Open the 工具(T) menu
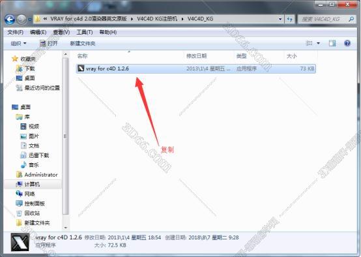 tap(85, 32)
